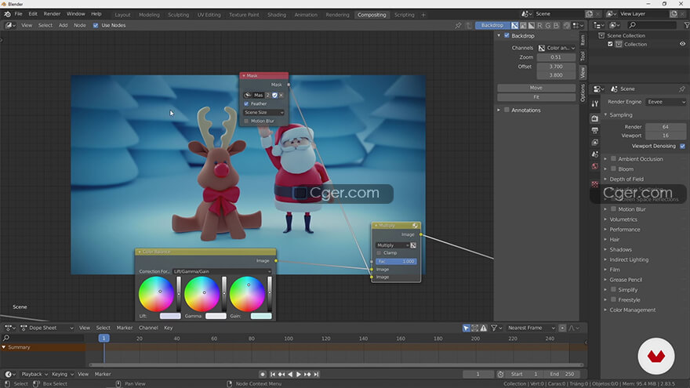Add new view layer icon
The image size is (690, 388).
[674, 14]
